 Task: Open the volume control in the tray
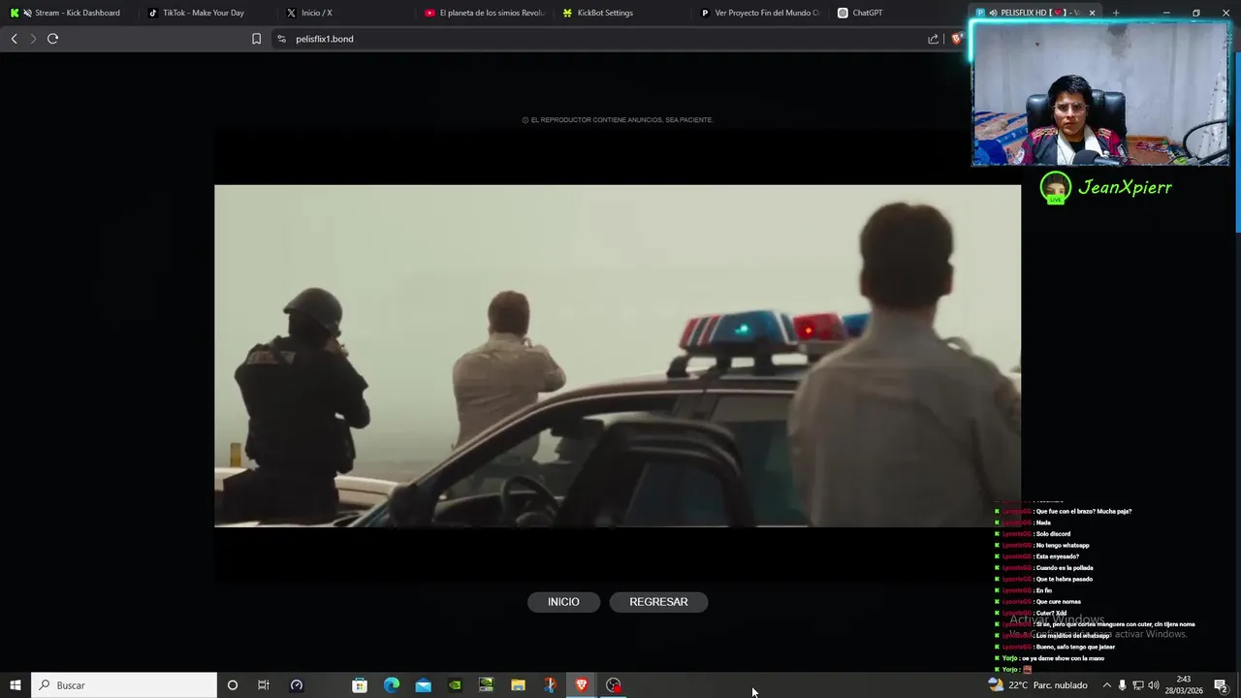click(1154, 685)
